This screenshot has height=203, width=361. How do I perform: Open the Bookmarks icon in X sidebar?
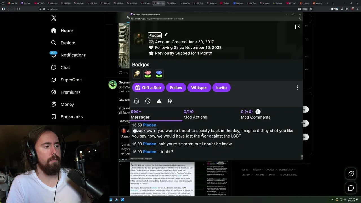point(54,117)
